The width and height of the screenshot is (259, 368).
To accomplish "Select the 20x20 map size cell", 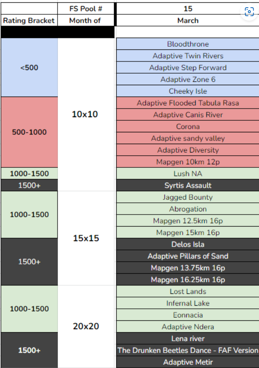I will click(x=86, y=326).
